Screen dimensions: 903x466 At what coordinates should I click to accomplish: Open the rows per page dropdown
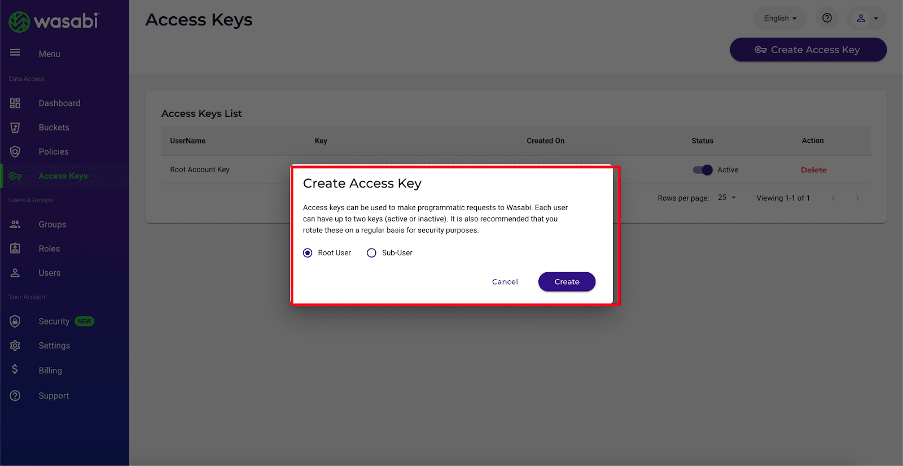727,198
